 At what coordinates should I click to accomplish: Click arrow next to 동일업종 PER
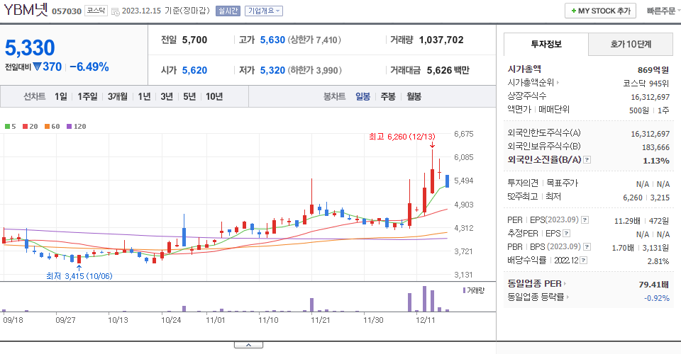[565, 284]
